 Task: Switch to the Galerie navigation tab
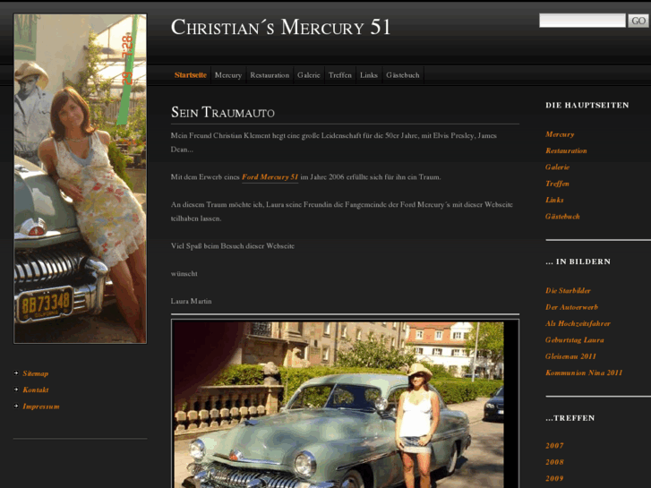tap(309, 75)
